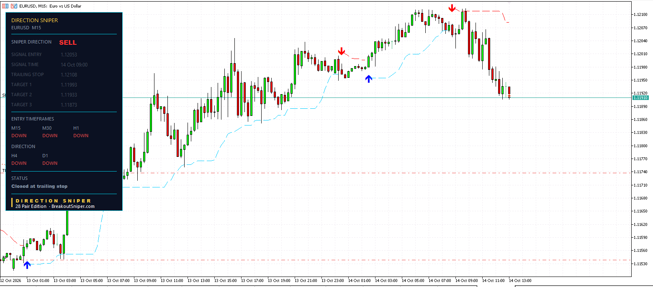The height and width of the screenshot is (287, 653).
Task: Click the EURUSD M15 subtitle in the panel
Action: pyautogui.click(x=26, y=28)
